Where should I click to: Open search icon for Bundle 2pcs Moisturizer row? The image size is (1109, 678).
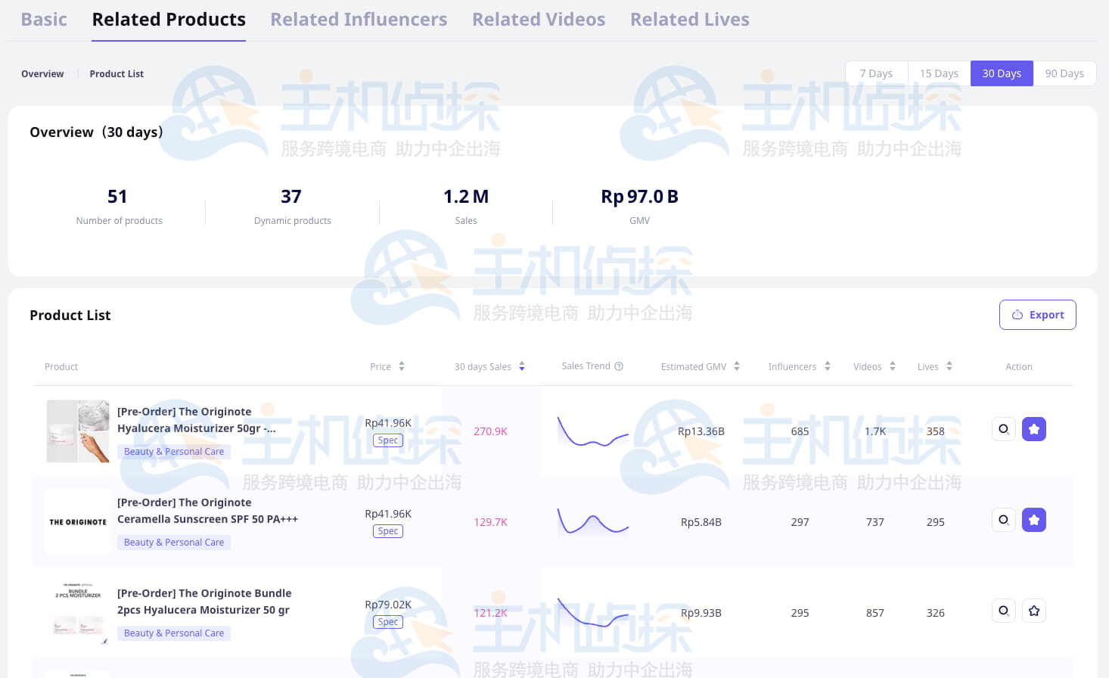[1003, 611]
